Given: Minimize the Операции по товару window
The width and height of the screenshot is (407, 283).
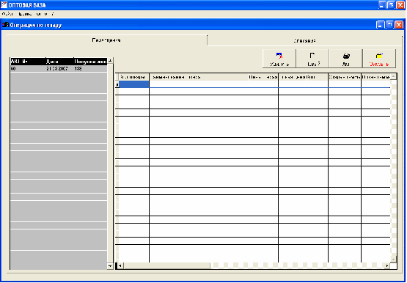Looking at the screenshot, I should tap(381, 25).
